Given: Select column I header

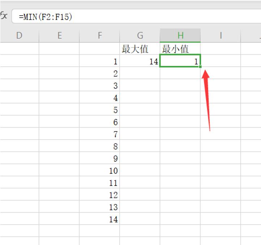Looking at the screenshot, I should 221,36.
